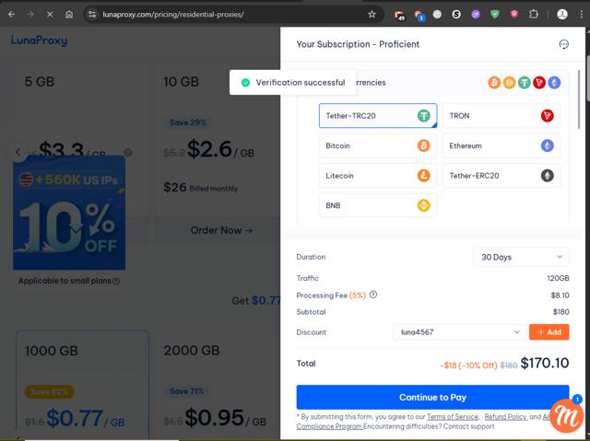The image size is (590, 441).
Task: Pick Litecoin as payment currency
Action: click(378, 176)
